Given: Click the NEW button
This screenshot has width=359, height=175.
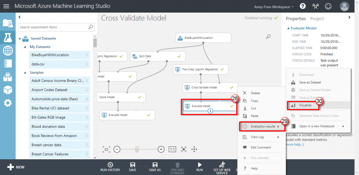Looking at the screenshot, I should (x=15, y=167).
